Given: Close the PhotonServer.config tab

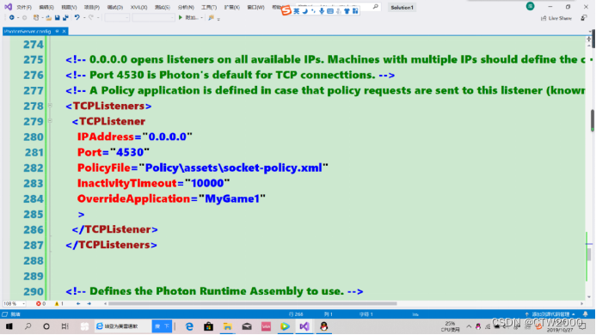Looking at the screenshot, I should click(x=64, y=31).
